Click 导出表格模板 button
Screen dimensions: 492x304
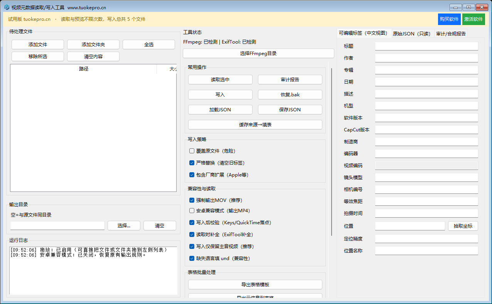click(255, 285)
